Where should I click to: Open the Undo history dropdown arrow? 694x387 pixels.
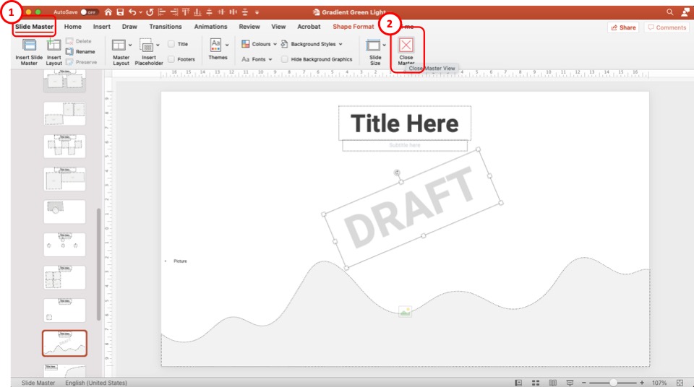point(140,12)
